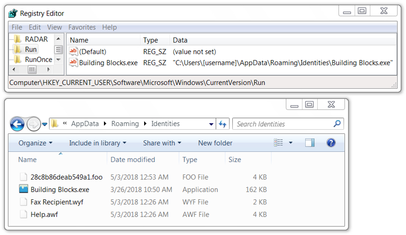Image resolution: width=406 pixels, height=235 pixels.
Task: Click the Explorer Forward arrow button
Action: coord(33,124)
